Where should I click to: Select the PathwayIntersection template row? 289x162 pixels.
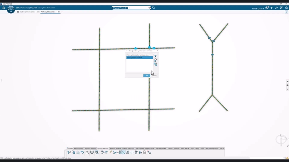139,58
